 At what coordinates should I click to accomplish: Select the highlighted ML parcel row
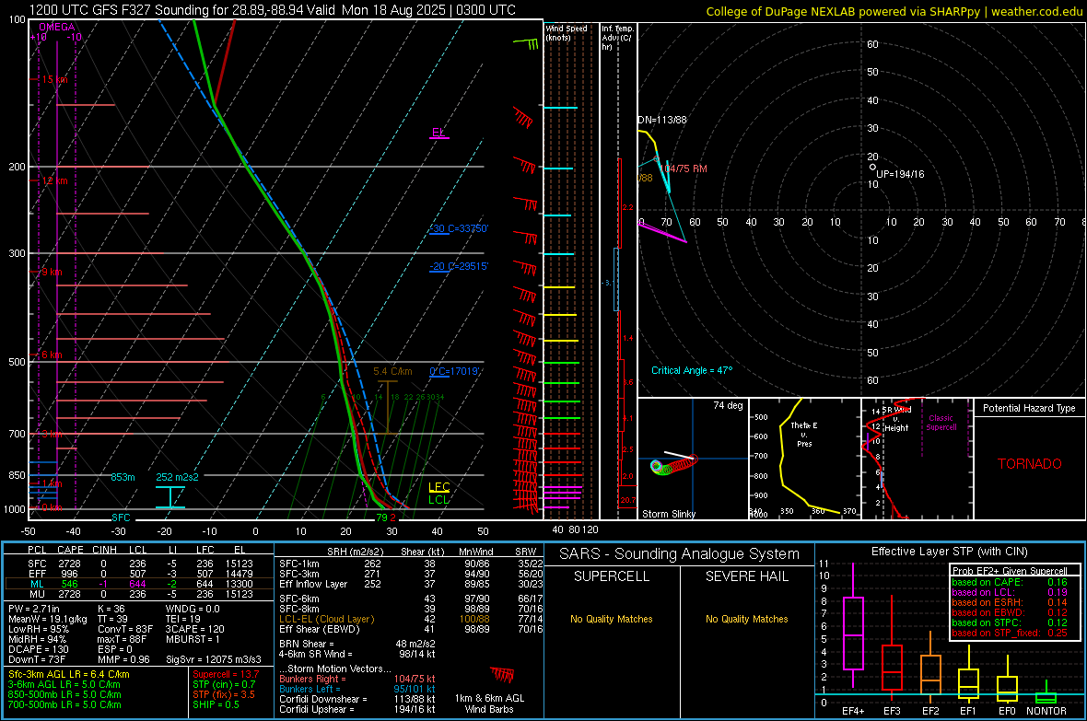139,585
